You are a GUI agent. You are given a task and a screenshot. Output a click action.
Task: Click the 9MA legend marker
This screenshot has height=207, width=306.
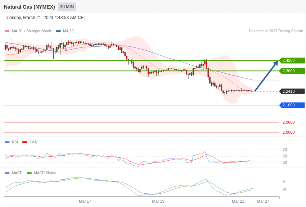point(24,142)
